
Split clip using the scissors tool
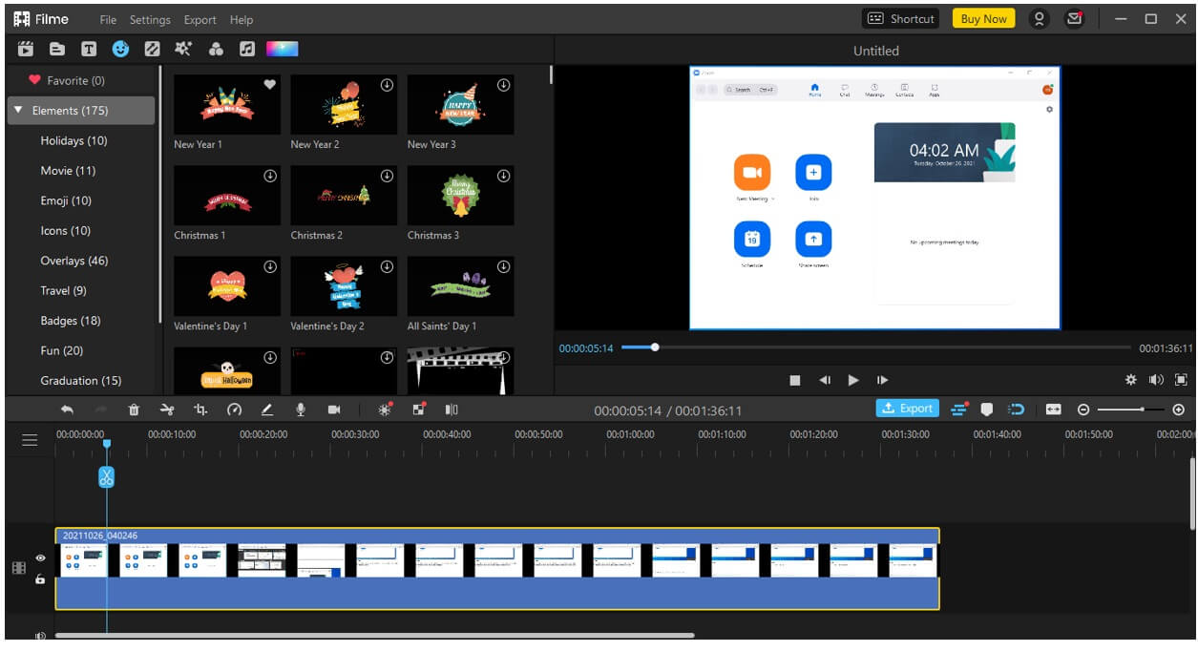[x=167, y=410]
